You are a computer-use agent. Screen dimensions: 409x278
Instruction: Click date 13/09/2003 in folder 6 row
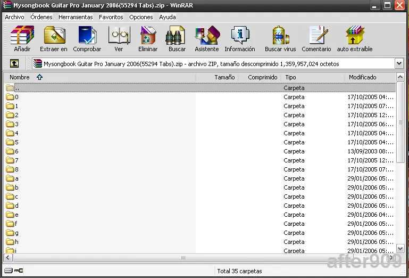click(371, 151)
